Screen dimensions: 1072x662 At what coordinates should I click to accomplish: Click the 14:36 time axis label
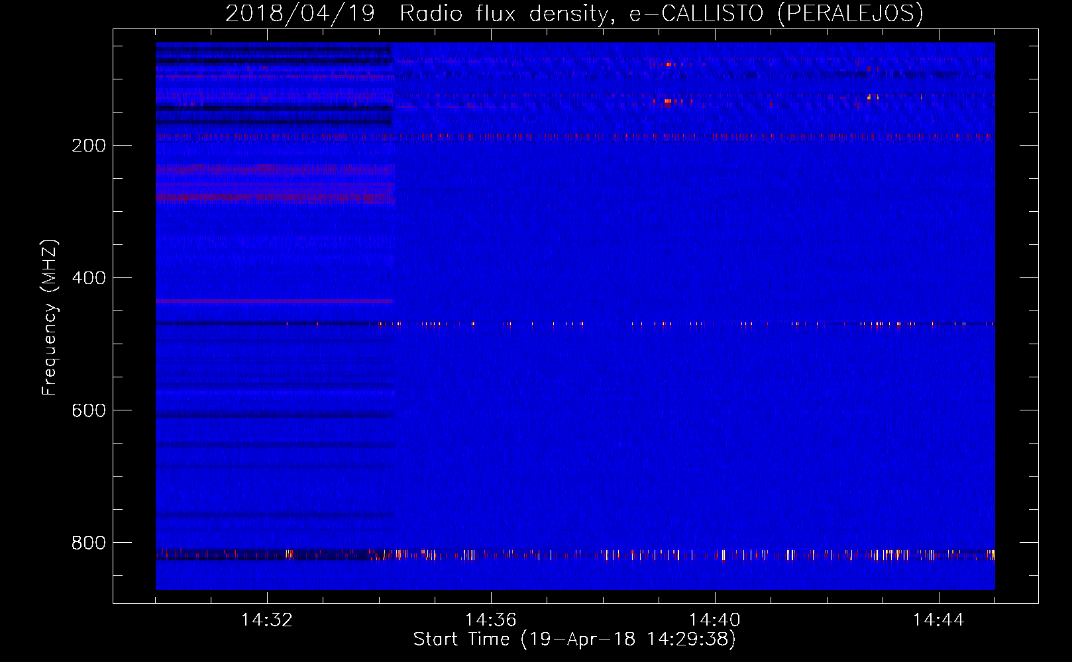pos(491,620)
